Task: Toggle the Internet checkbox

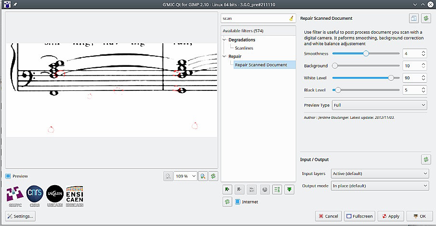Action: pyautogui.click(x=238, y=202)
